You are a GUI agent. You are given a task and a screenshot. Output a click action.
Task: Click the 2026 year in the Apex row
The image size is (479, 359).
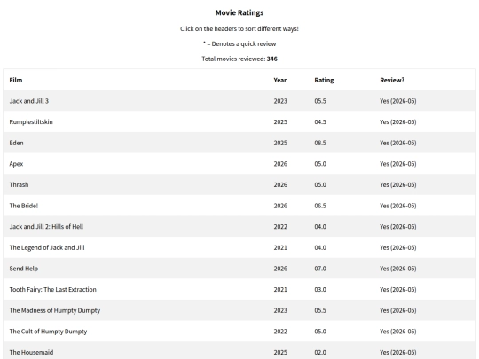tap(280, 164)
